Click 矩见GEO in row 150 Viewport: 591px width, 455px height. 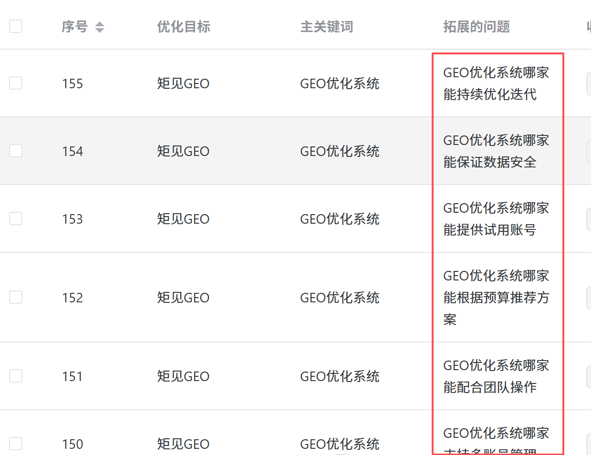click(183, 444)
